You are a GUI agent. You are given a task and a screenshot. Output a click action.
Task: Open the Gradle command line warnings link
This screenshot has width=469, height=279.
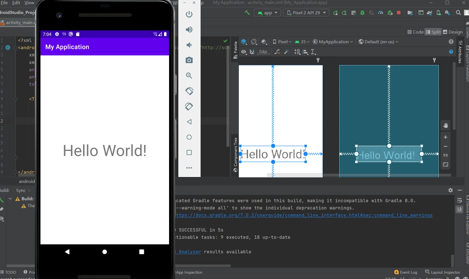(303, 215)
